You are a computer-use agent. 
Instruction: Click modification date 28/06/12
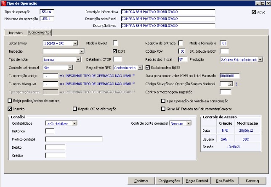point(246,131)
